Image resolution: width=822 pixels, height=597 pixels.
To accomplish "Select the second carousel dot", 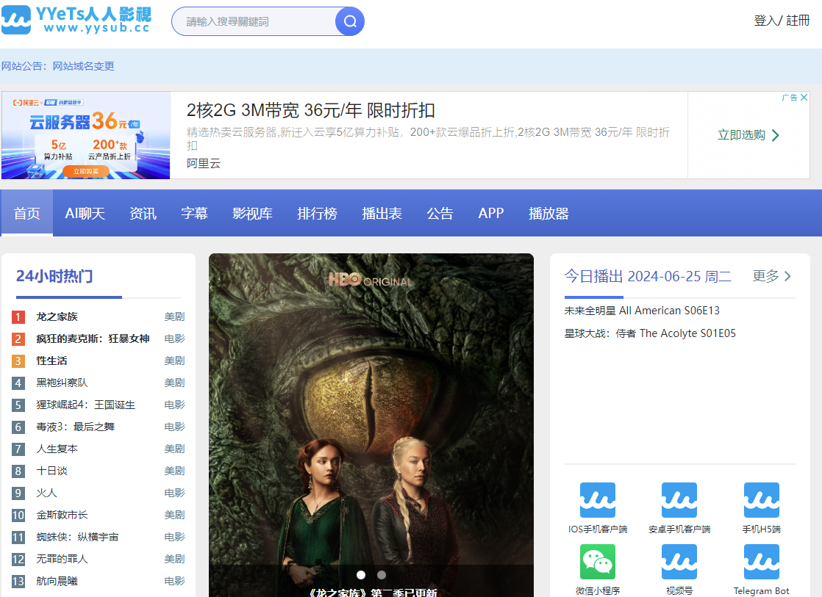I will tap(382, 575).
